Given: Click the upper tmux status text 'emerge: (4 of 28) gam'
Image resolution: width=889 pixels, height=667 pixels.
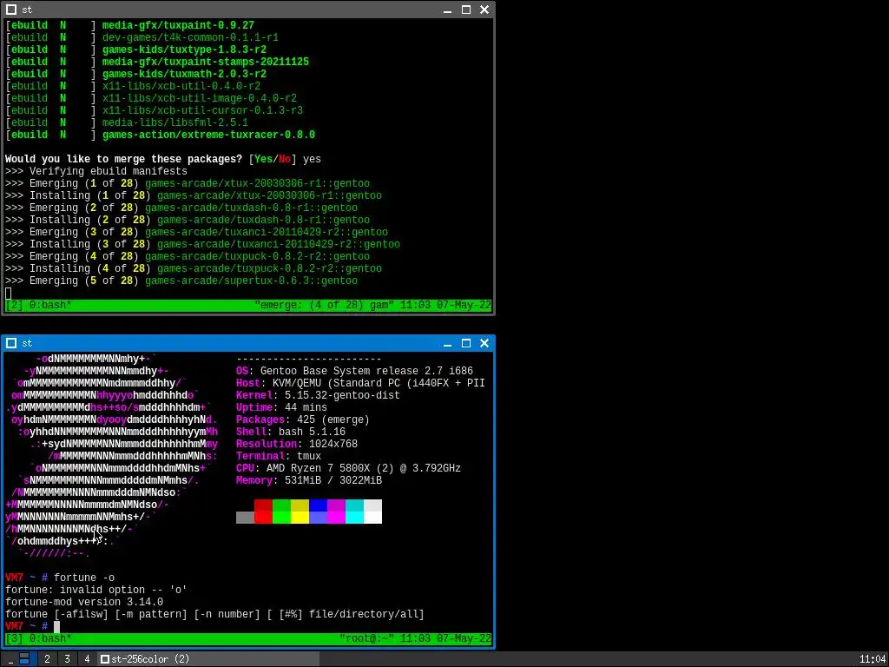Looking at the screenshot, I should (325, 305).
